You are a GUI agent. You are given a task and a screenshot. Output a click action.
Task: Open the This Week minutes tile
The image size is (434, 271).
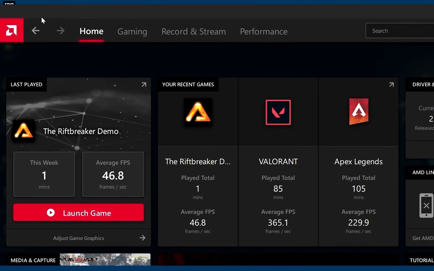coord(44,174)
